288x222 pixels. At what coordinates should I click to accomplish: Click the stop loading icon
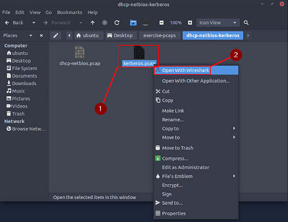point(105,23)
